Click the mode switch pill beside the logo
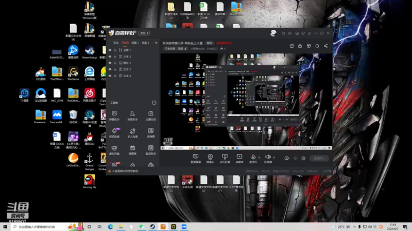Image resolution: width=412 pixels, height=231 pixels. click(x=144, y=33)
